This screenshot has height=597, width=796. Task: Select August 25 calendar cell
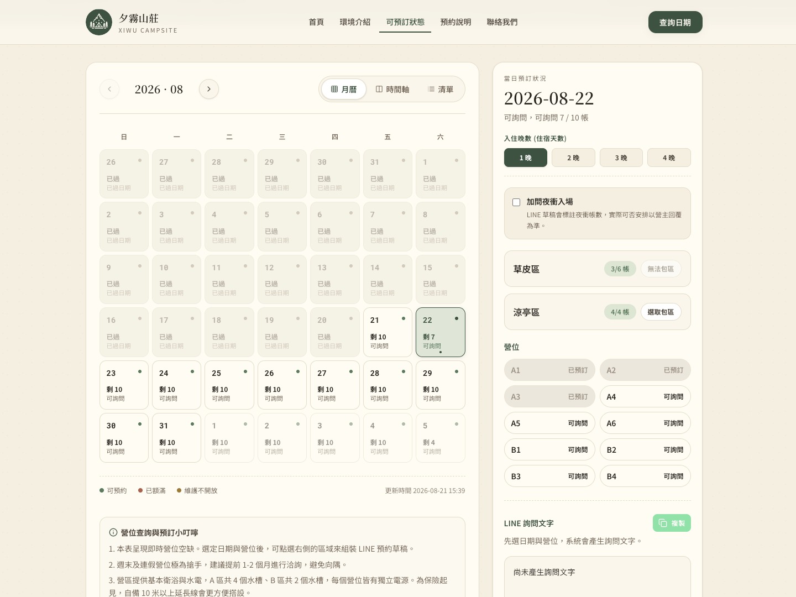coord(229,385)
